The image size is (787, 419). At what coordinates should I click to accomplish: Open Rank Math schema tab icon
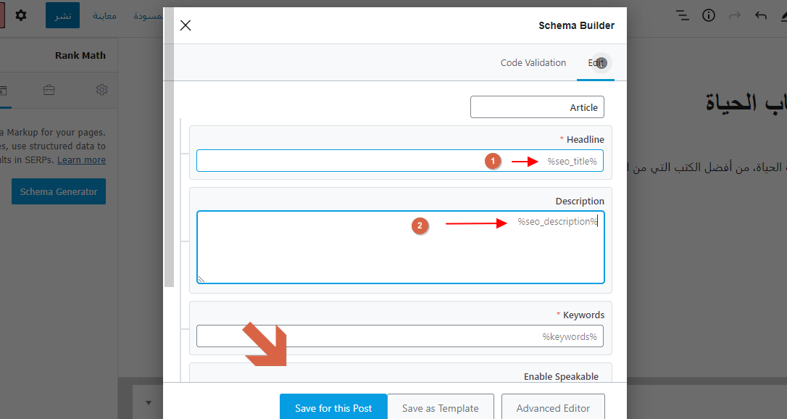click(x=3, y=90)
